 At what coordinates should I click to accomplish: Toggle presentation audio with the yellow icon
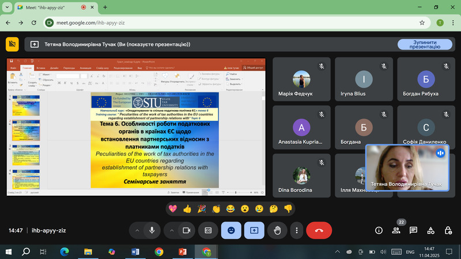12,44
